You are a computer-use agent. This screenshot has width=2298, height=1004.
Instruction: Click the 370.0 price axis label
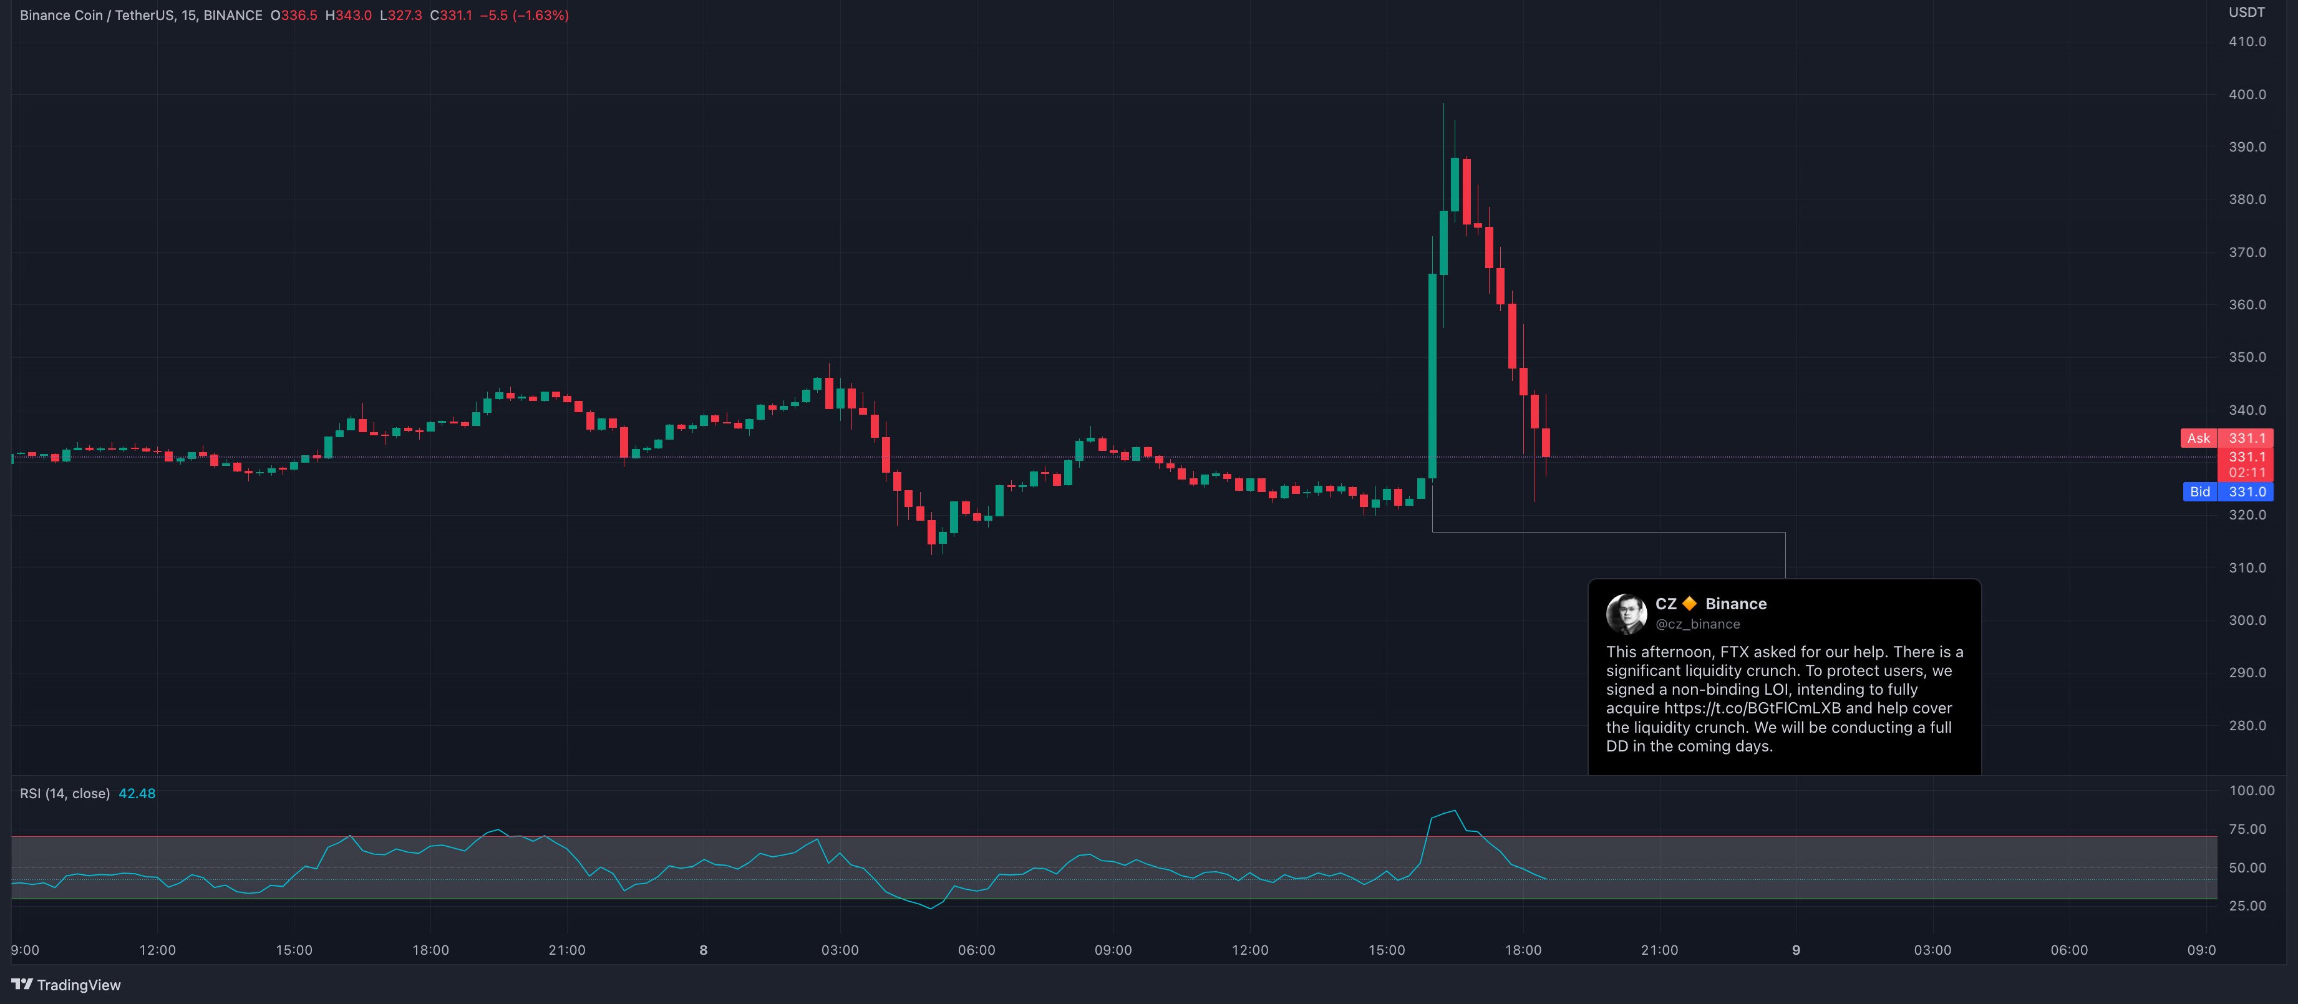[x=2246, y=253]
